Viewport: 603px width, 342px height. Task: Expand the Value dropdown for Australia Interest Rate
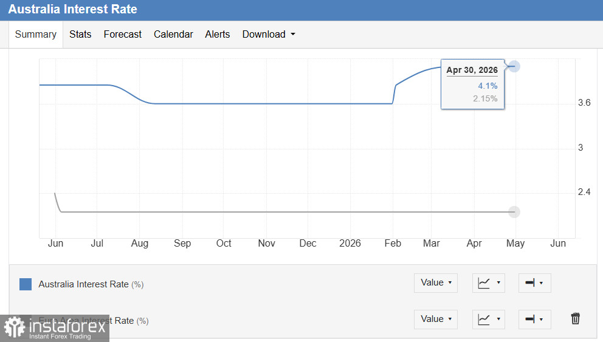(x=436, y=283)
